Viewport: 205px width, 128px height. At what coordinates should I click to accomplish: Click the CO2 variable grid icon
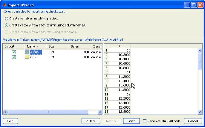[27, 57]
